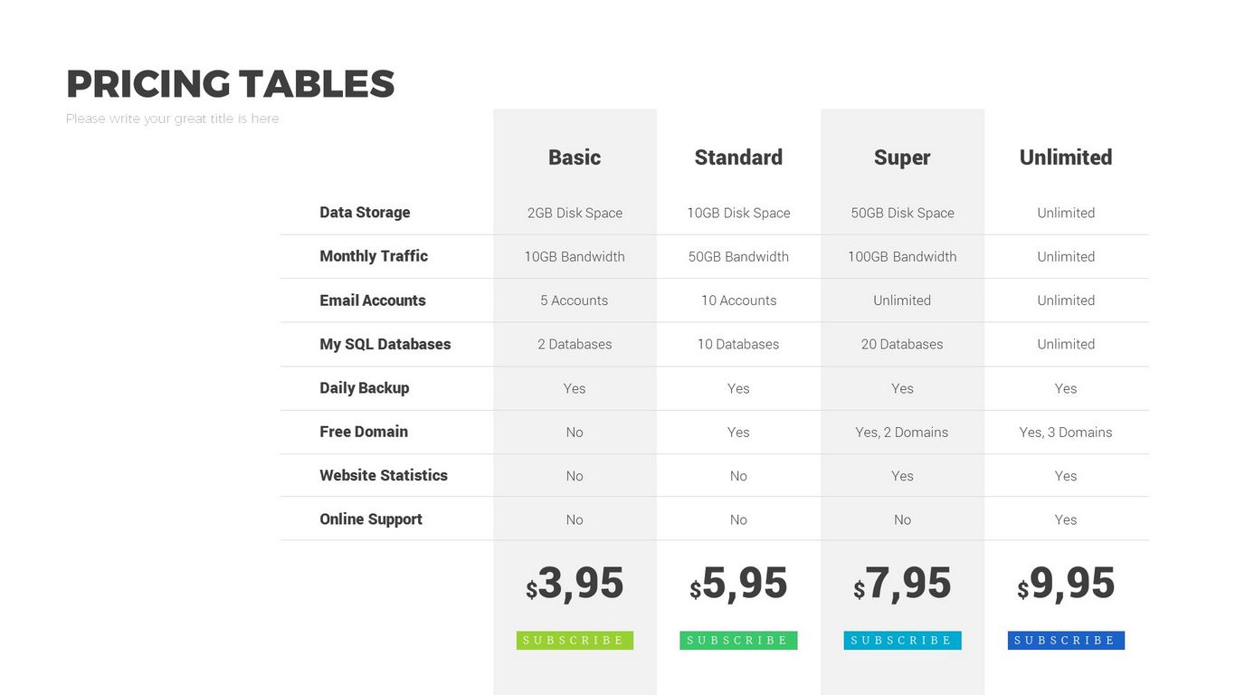The height and width of the screenshot is (695, 1235).
Task: Click the PRICING TABLES title
Action: [x=231, y=84]
